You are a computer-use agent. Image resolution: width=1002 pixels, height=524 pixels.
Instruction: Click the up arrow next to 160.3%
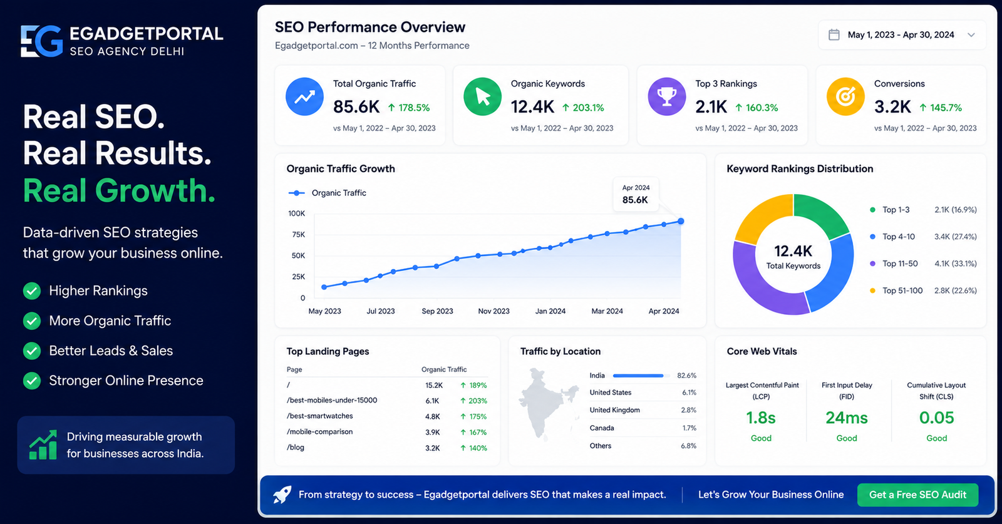pos(739,108)
